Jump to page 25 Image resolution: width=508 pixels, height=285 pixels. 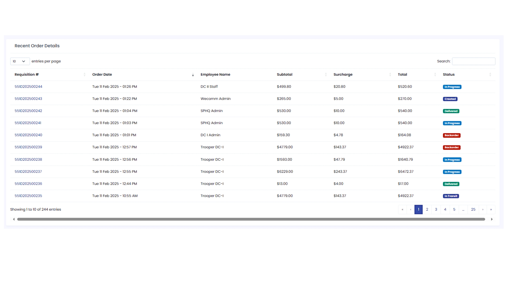pos(473,209)
